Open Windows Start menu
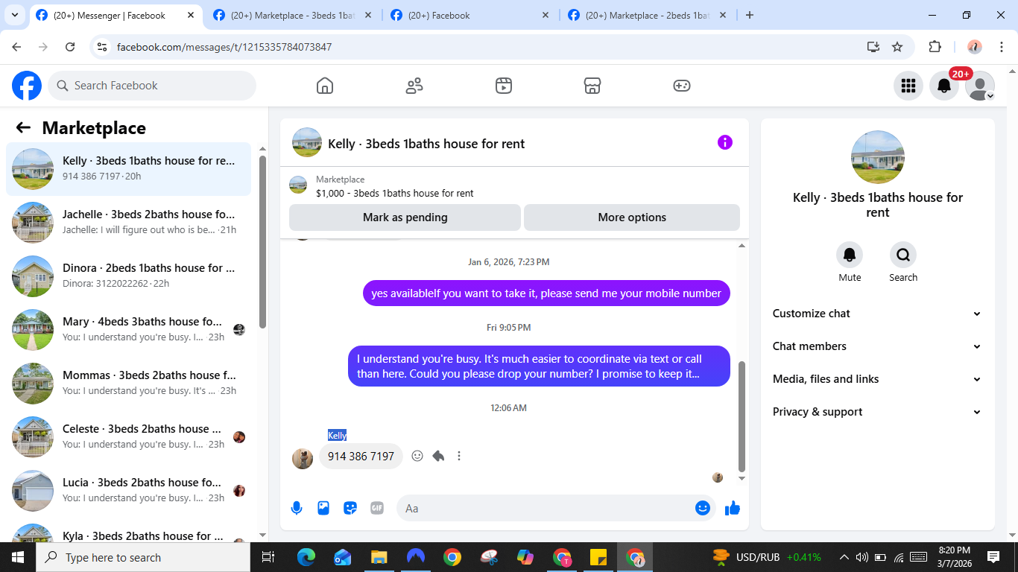The width and height of the screenshot is (1018, 572). tap(18, 557)
